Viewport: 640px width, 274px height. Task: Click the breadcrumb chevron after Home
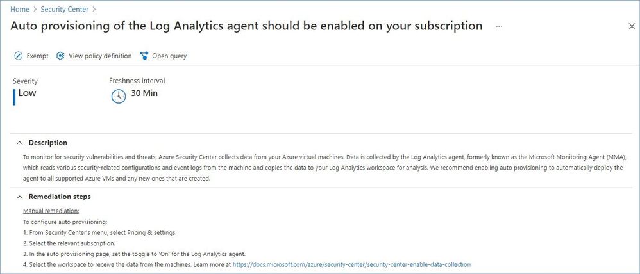coord(35,10)
